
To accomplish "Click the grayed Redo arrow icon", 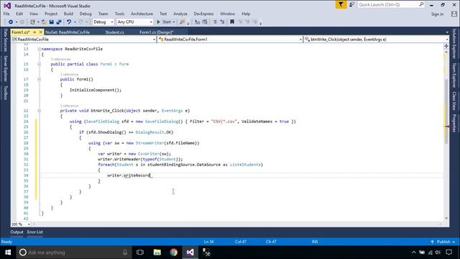I will point(81,22).
